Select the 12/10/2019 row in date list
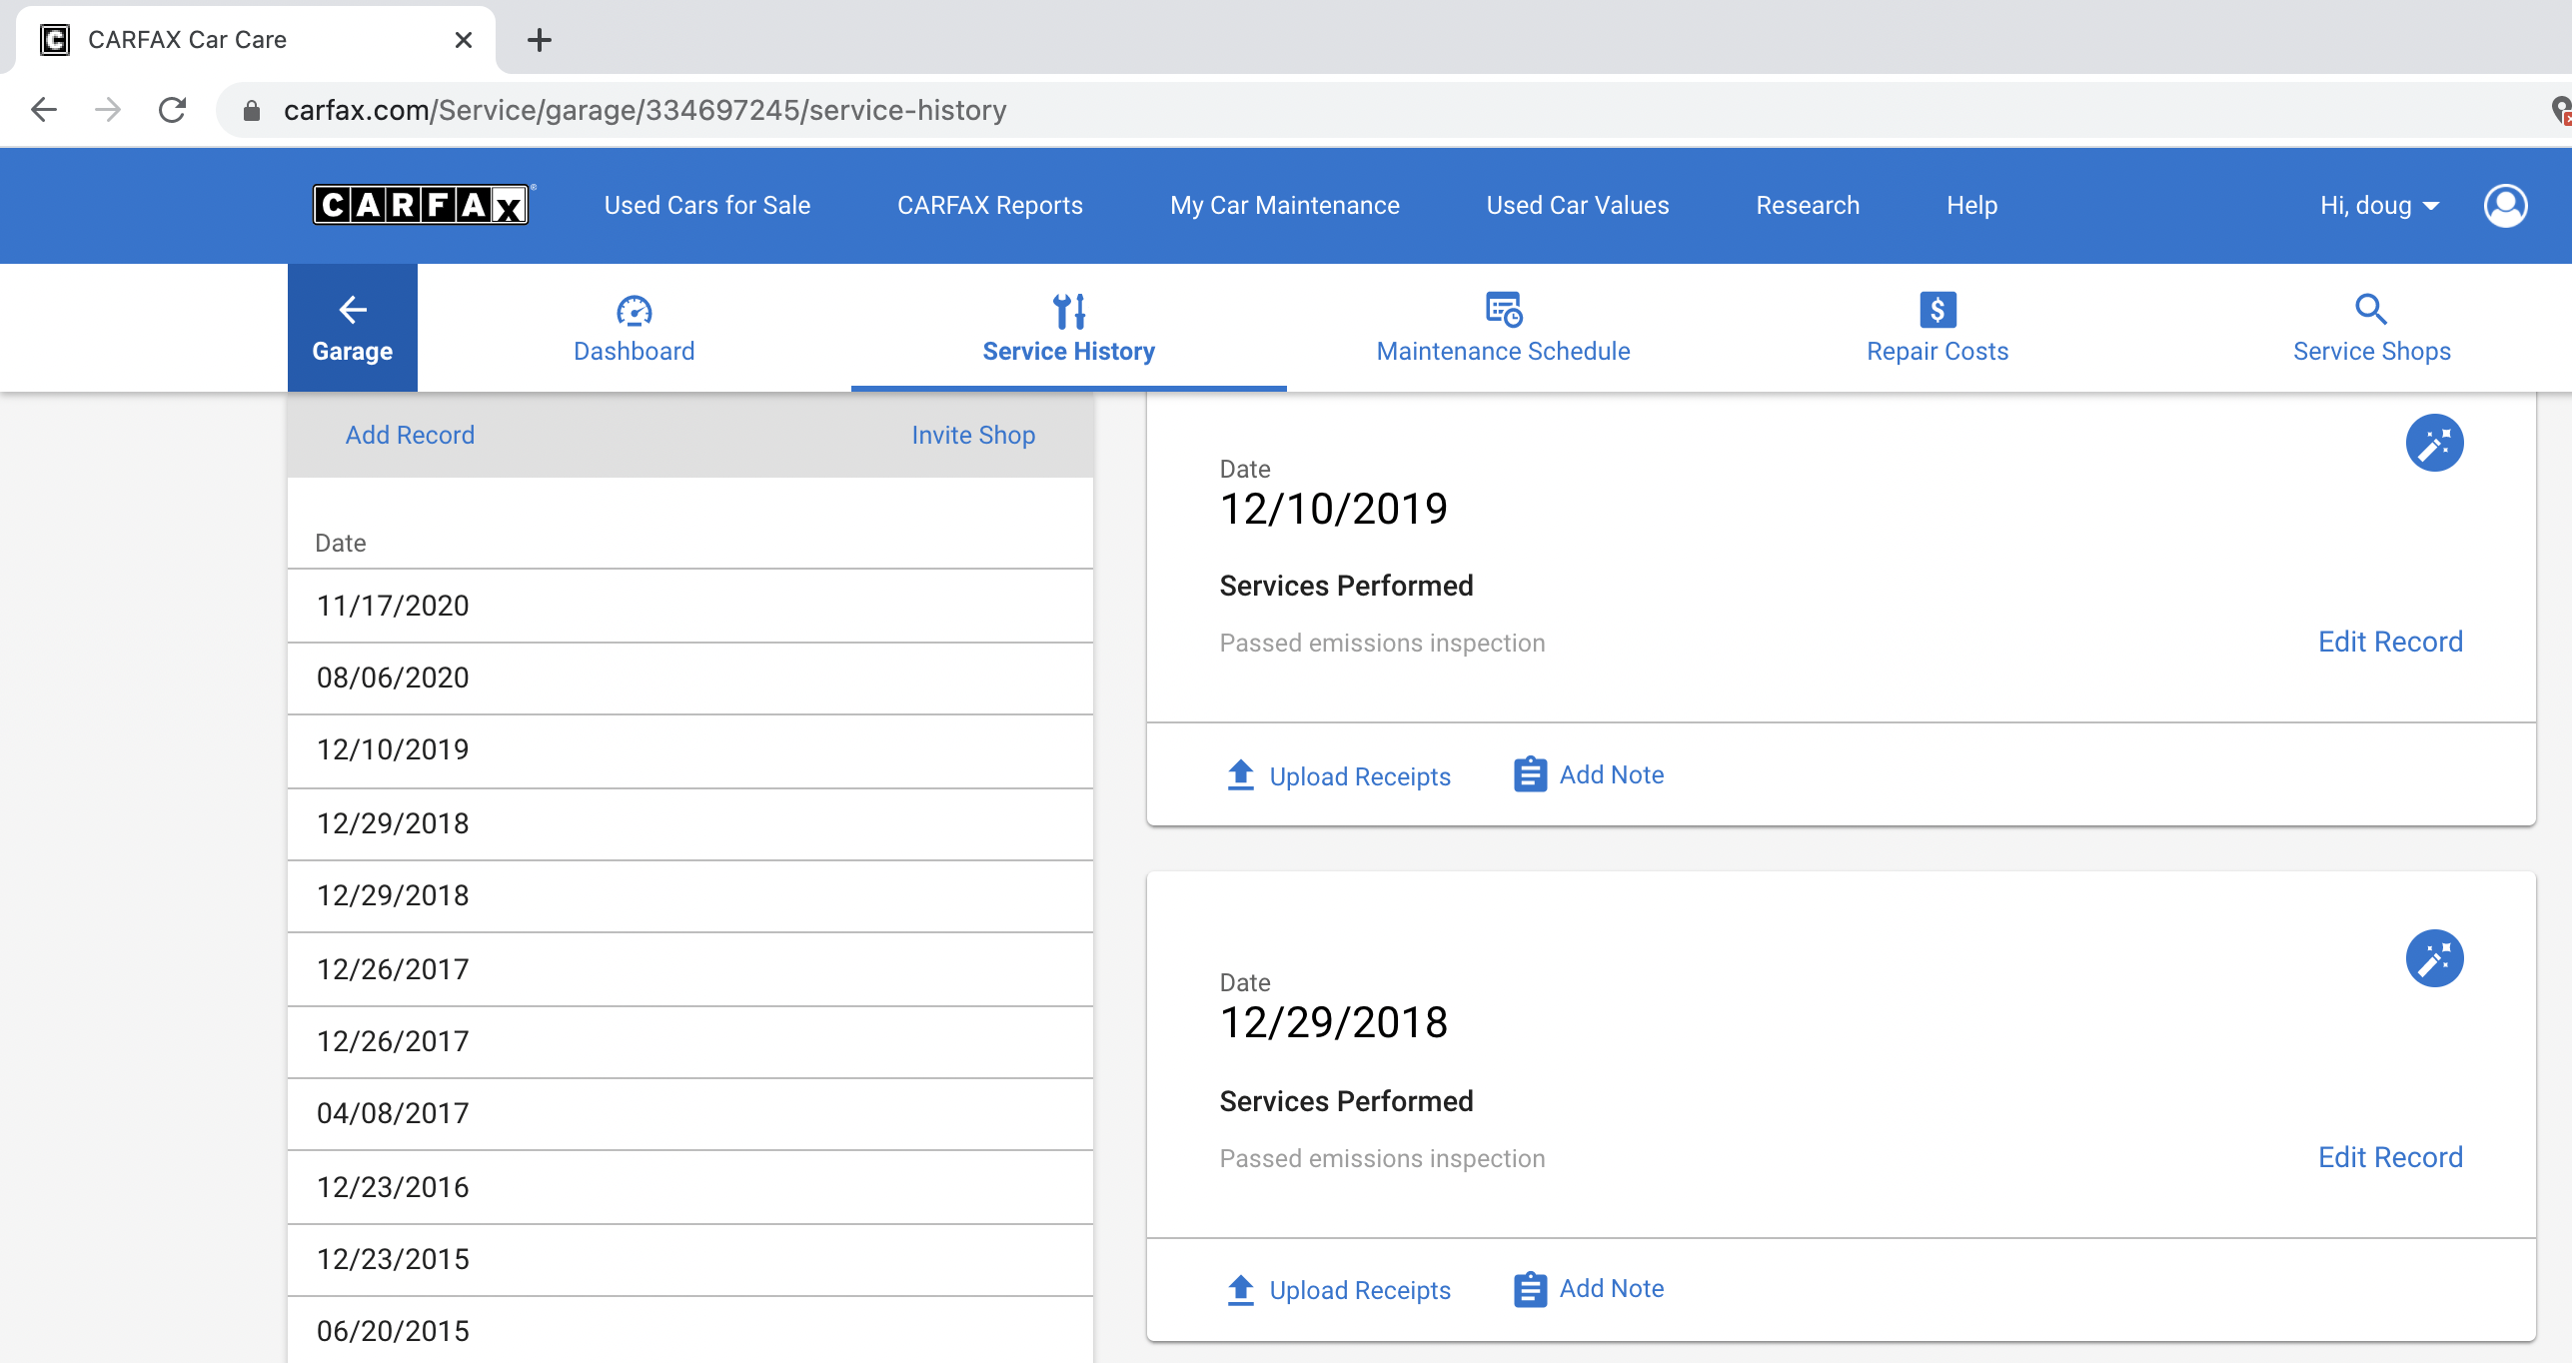 point(690,750)
